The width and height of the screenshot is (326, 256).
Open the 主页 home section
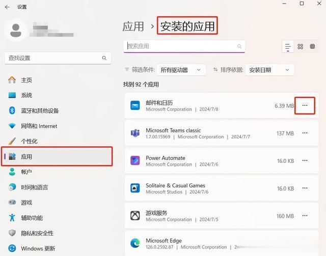[x=57, y=80]
